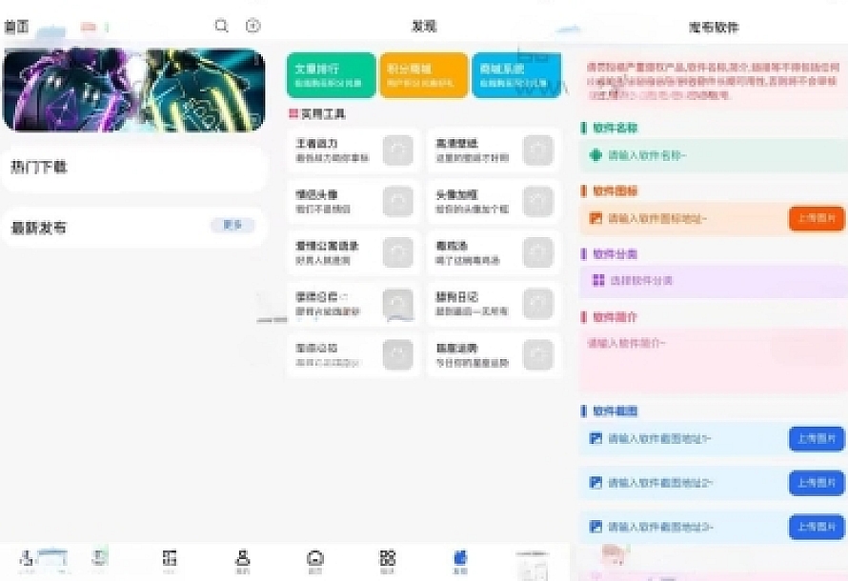The image size is (848, 581).
Task: Tap the plus icon beside the search icon
Action: (x=251, y=25)
